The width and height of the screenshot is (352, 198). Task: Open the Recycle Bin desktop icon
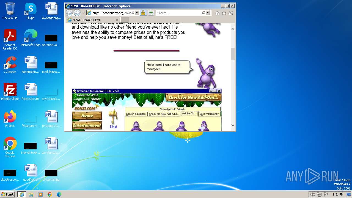pyautogui.click(x=10, y=11)
